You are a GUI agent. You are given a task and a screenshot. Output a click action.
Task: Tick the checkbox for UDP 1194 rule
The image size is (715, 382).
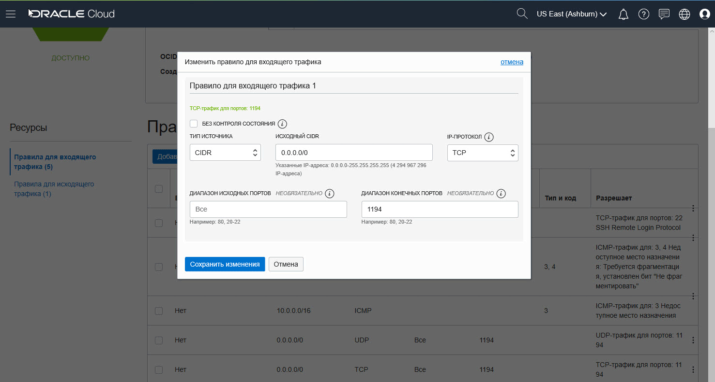pyautogui.click(x=159, y=340)
